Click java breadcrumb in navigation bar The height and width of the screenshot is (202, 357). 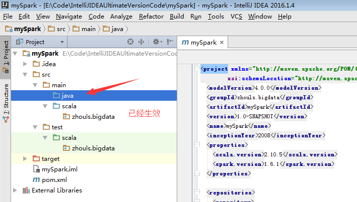point(113,29)
